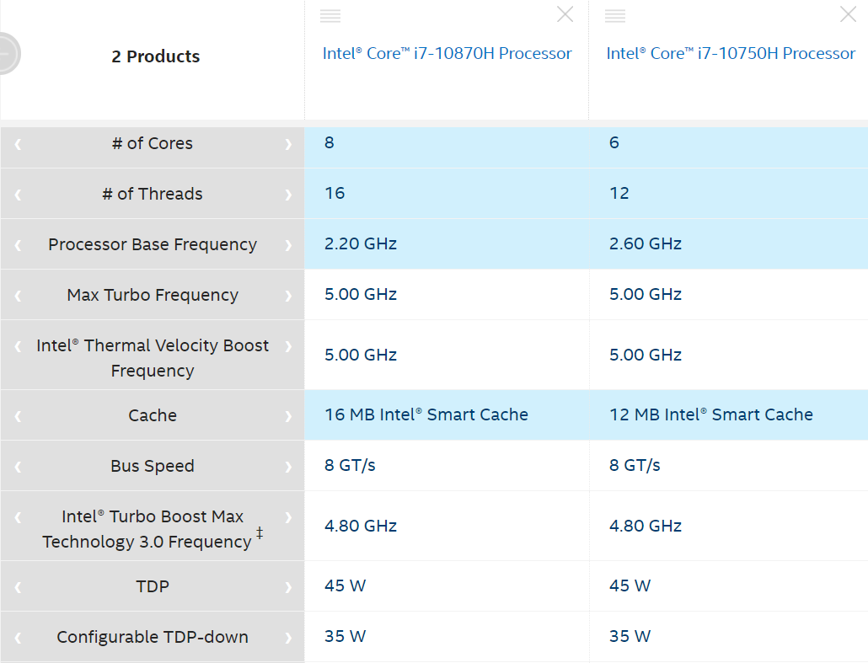
Task: Select 'Max Turbo Frequency' row label
Action: (x=153, y=295)
